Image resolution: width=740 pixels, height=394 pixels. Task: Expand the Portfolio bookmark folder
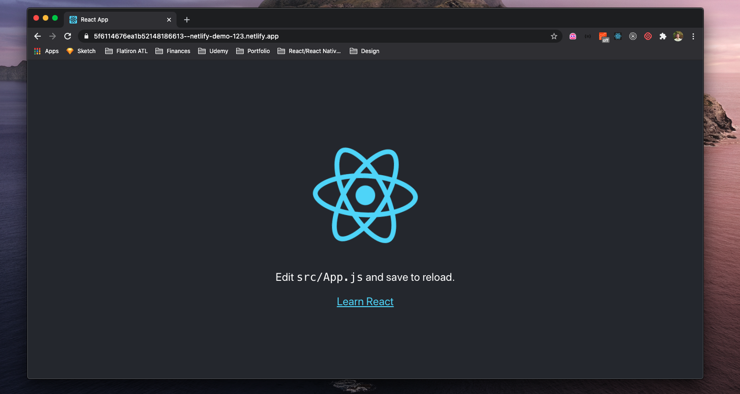(x=253, y=51)
